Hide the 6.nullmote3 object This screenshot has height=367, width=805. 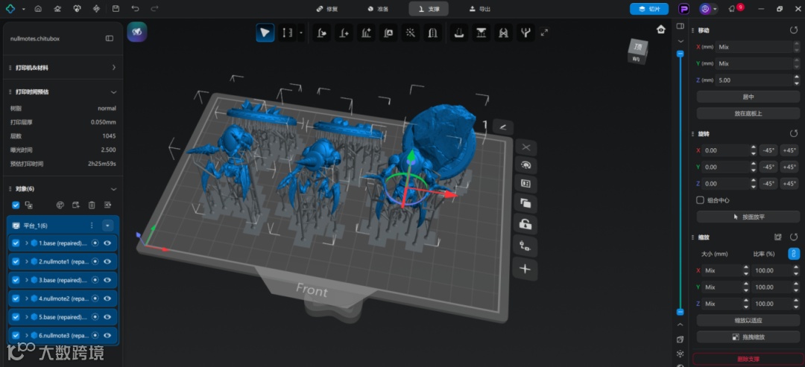[x=107, y=335]
